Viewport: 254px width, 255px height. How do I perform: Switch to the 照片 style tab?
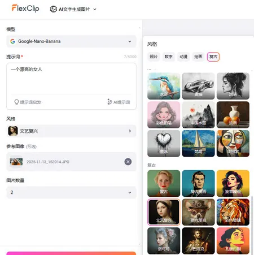(154, 57)
